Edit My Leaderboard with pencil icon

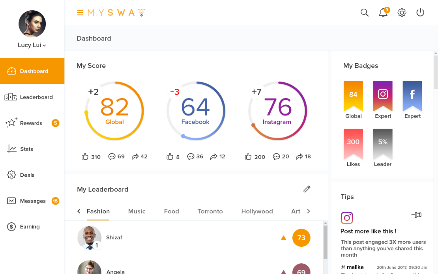[307, 189]
